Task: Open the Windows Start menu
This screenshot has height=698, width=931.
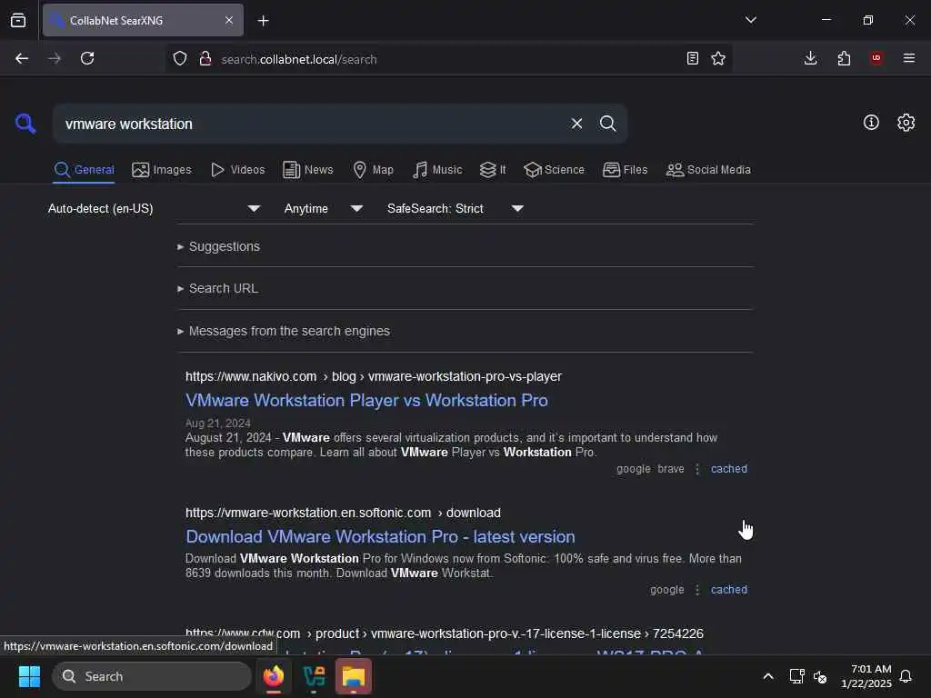Action: tap(29, 676)
